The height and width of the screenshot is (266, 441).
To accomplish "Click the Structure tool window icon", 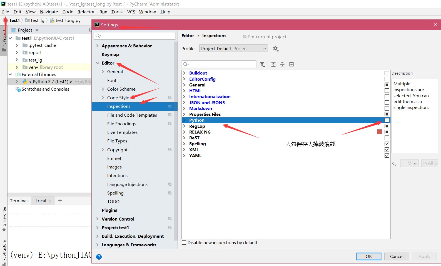I will tap(4, 264).
